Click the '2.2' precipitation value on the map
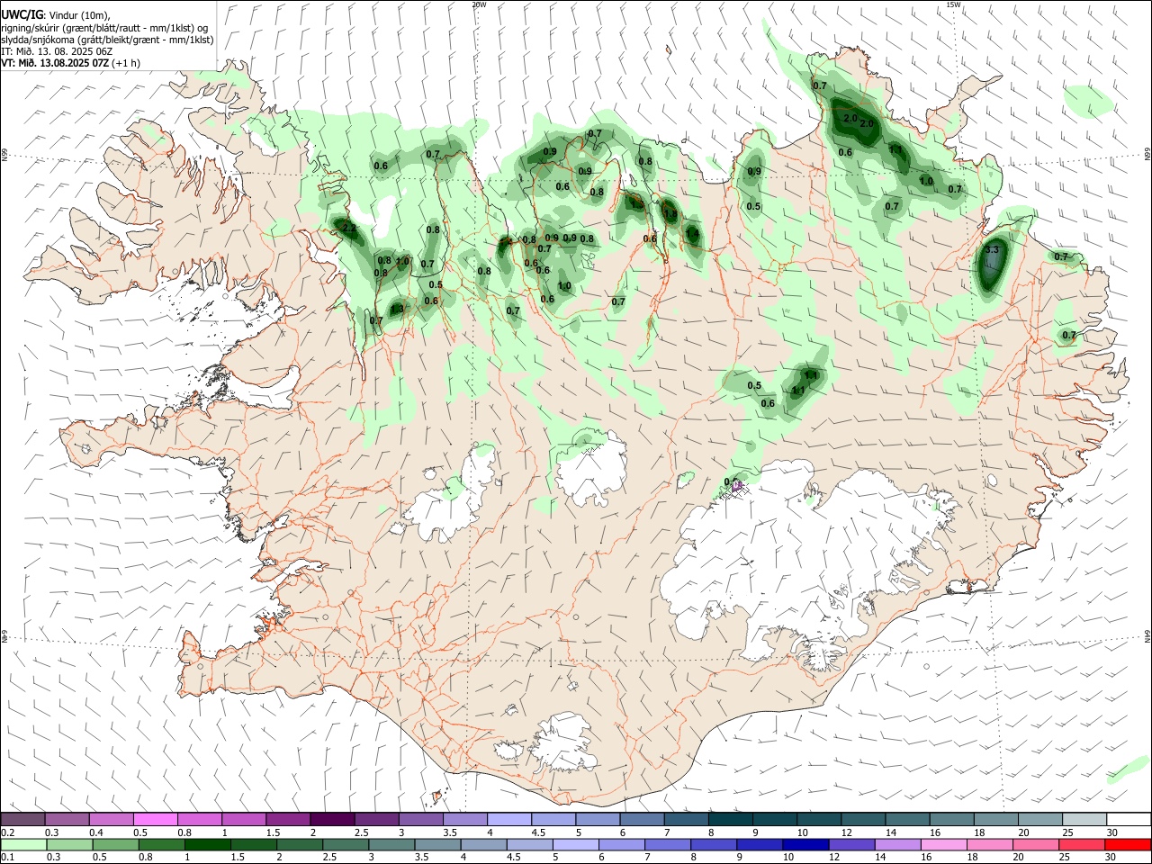Image resolution: width=1152 pixels, height=864 pixels. [349, 229]
